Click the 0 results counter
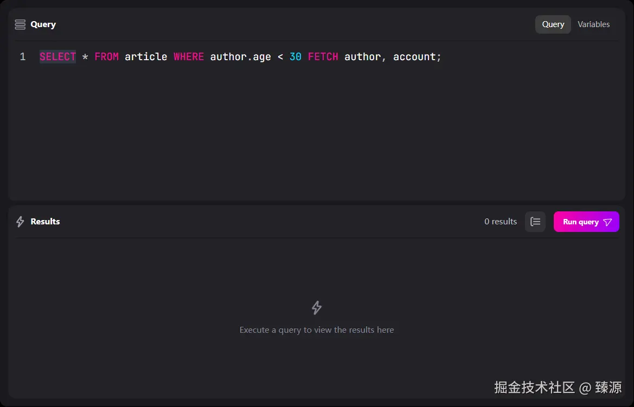This screenshot has height=407, width=634. pos(501,222)
